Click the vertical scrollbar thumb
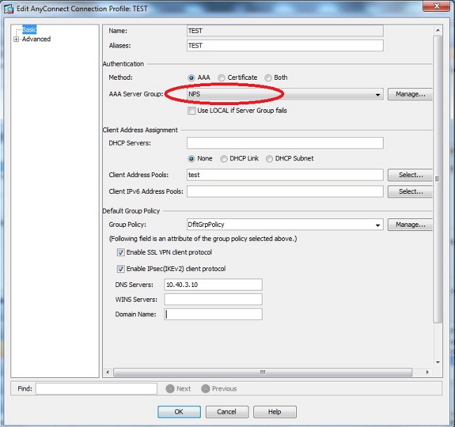The width and height of the screenshot is (455, 427). [437, 179]
